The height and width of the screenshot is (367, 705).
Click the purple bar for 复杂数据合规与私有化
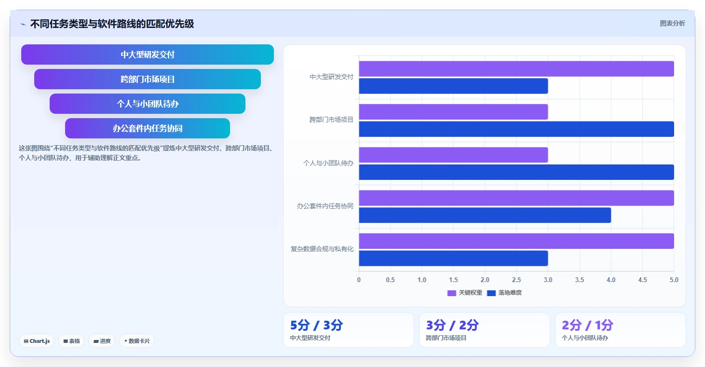516,241
